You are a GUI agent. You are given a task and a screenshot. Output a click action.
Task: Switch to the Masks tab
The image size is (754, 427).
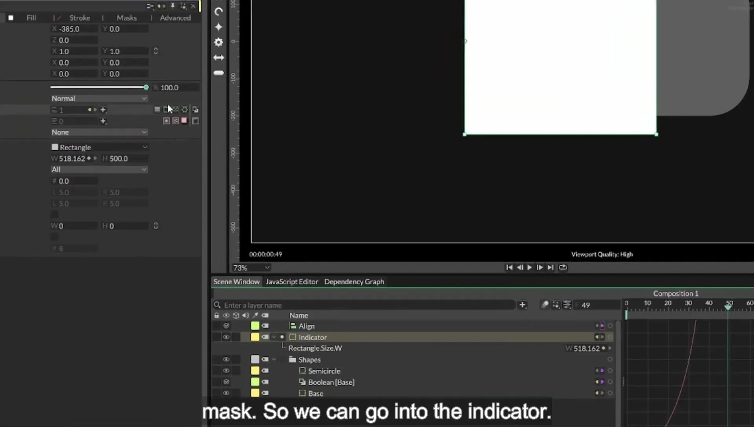tap(126, 18)
